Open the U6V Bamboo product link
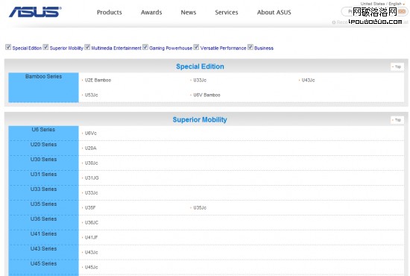 (206, 95)
